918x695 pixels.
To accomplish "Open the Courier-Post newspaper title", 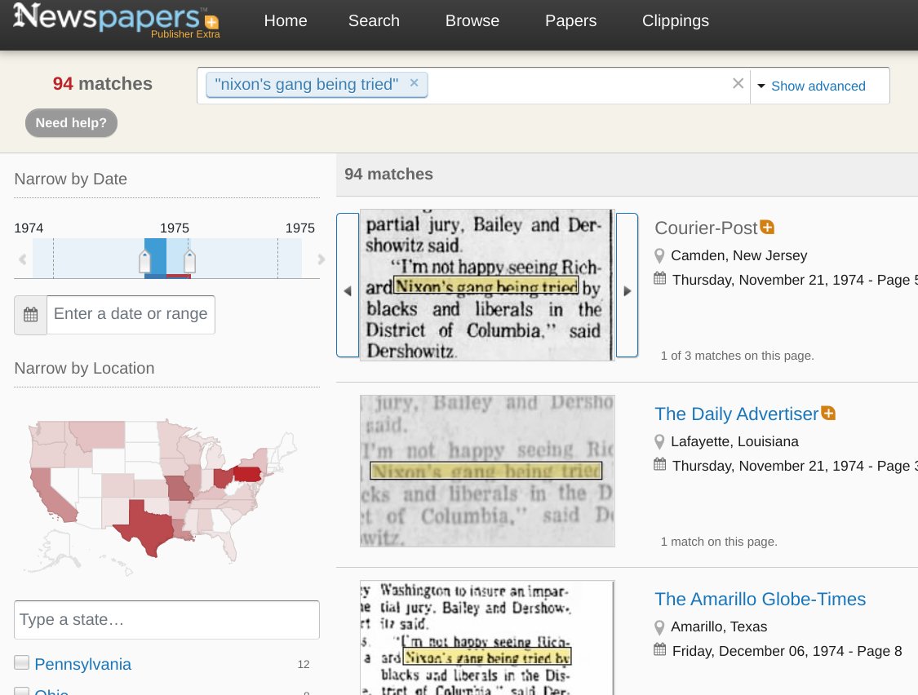I will click(706, 228).
